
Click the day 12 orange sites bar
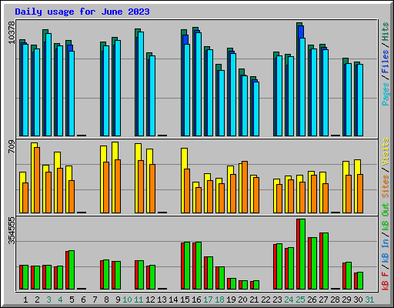coord(152,189)
